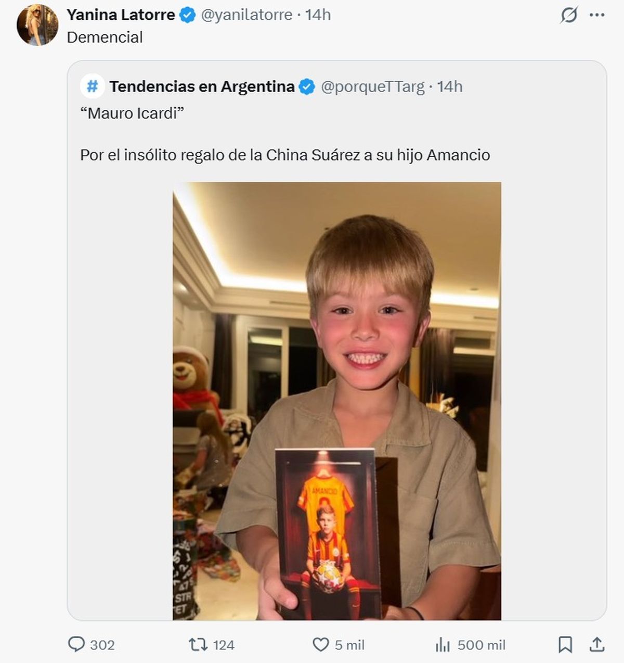The height and width of the screenshot is (663, 624).
Task: Click the Tendencias en Argentina verified badge
Action: point(307,86)
